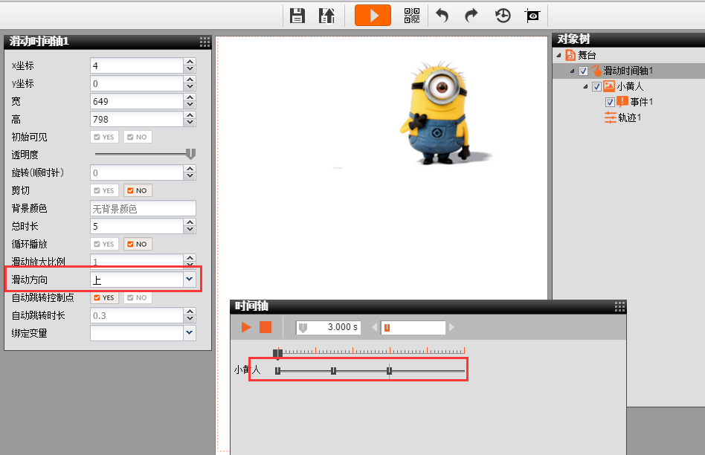Collapse the 滑动时间轴1 tree node
The image size is (705, 455).
pyautogui.click(x=573, y=71)
